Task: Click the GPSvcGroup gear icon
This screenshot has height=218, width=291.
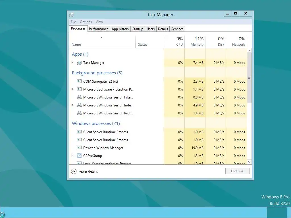Action: pos(79,156)
